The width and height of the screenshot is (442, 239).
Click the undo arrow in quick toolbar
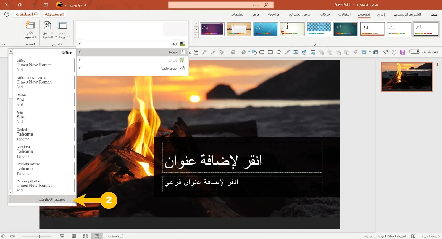coord(386,52)
